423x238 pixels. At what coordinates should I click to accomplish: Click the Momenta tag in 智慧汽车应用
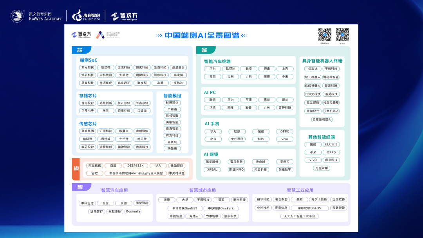tap(133, 211)
